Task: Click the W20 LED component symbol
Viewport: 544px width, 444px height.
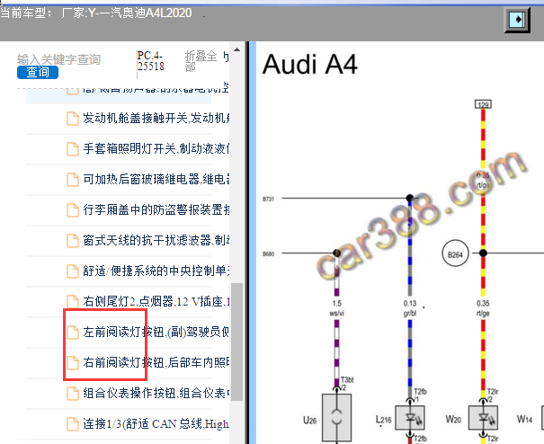Action: pyautogui.click(x=483, y=418)
